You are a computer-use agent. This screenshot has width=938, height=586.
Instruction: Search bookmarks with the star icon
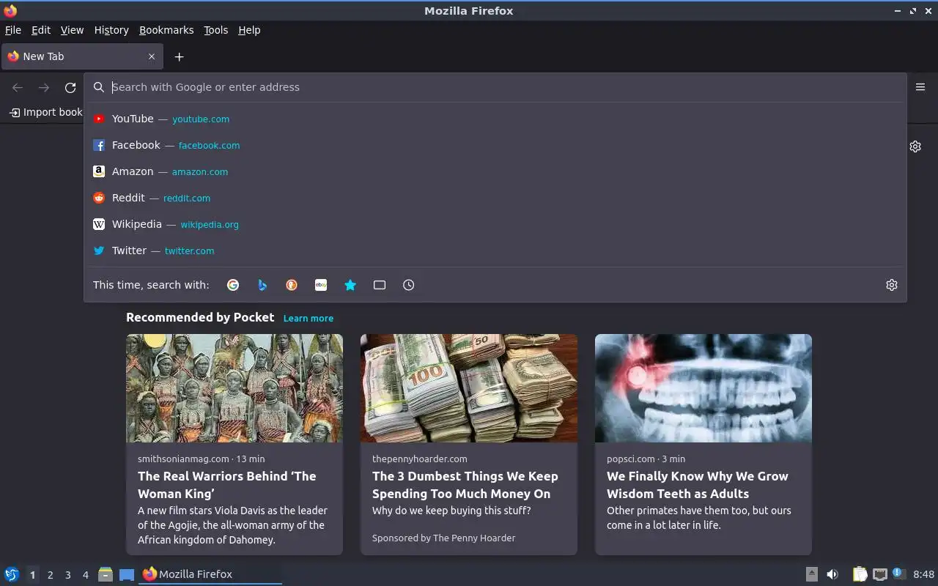coord(350,285)
